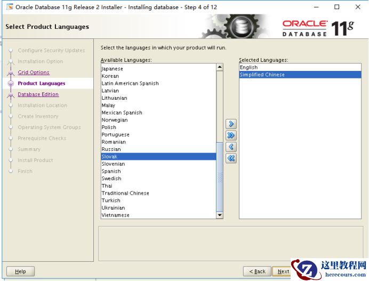Go to previous step with Back button
Viewport: 369px width, 281px height.
click(257, 271)
